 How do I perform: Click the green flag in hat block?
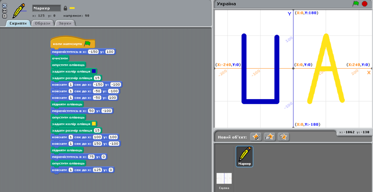point(87,44)
